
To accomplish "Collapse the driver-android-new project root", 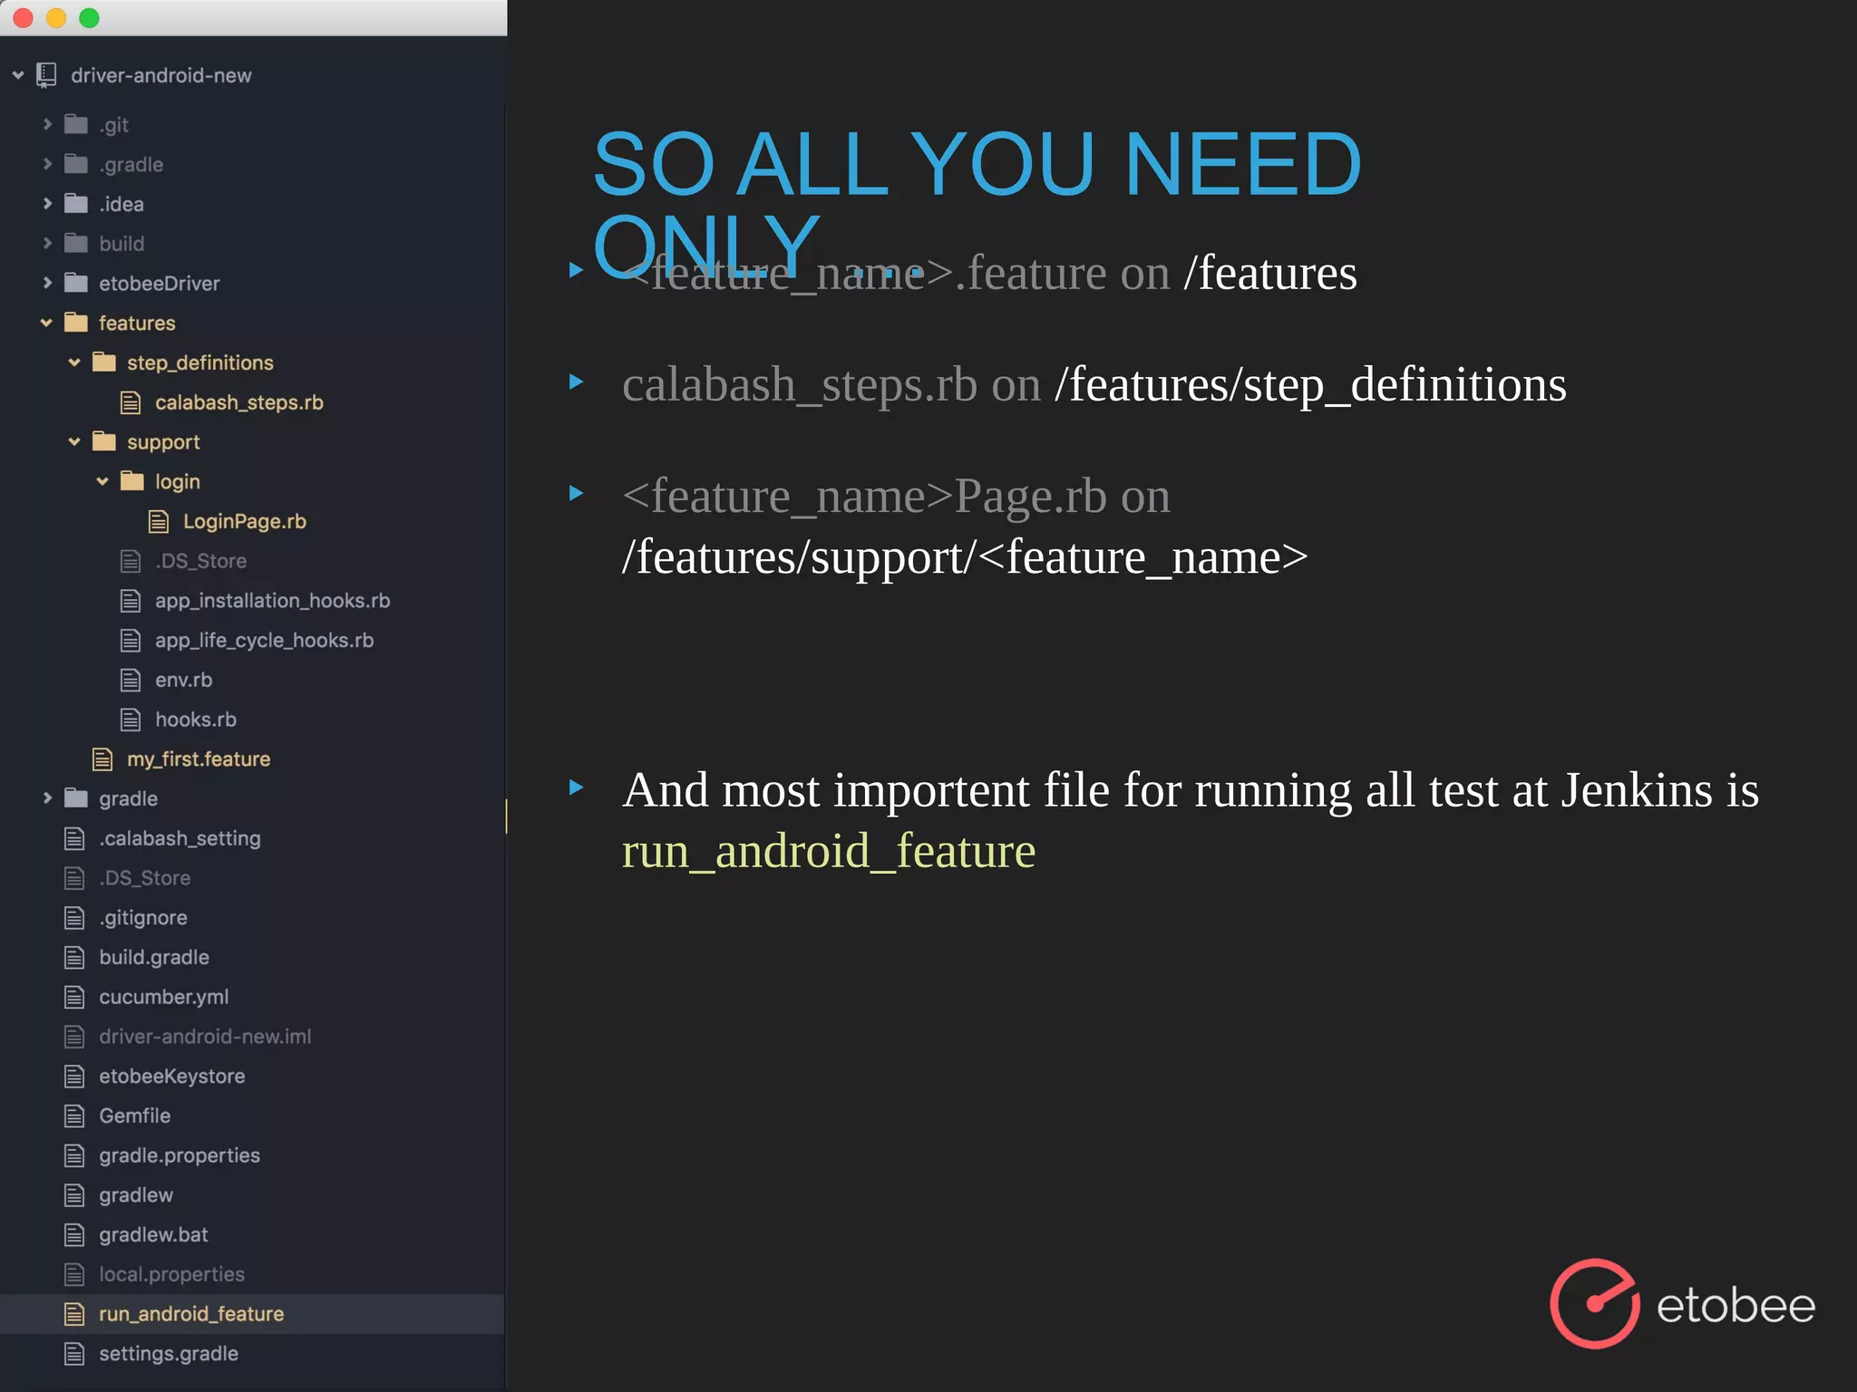I will tap(18, 75).
